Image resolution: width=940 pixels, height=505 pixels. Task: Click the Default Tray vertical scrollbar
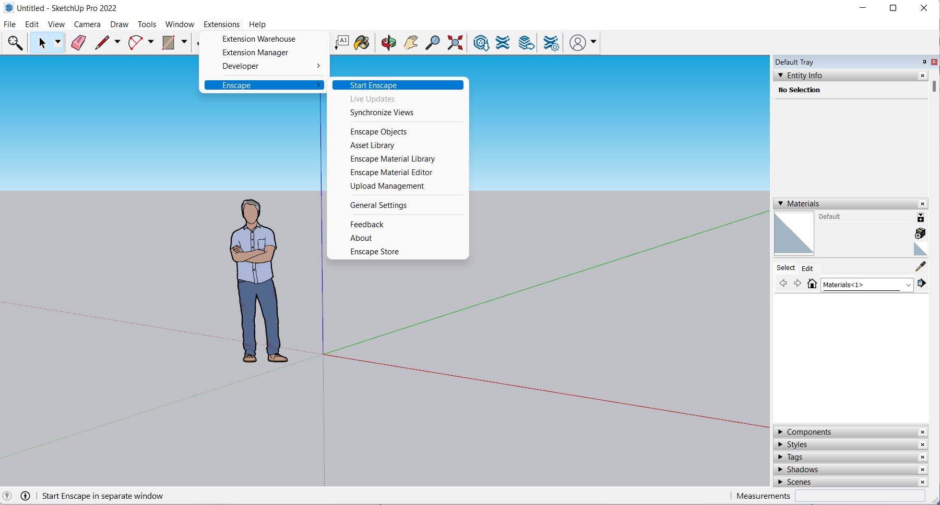click(x=934, y=86)
